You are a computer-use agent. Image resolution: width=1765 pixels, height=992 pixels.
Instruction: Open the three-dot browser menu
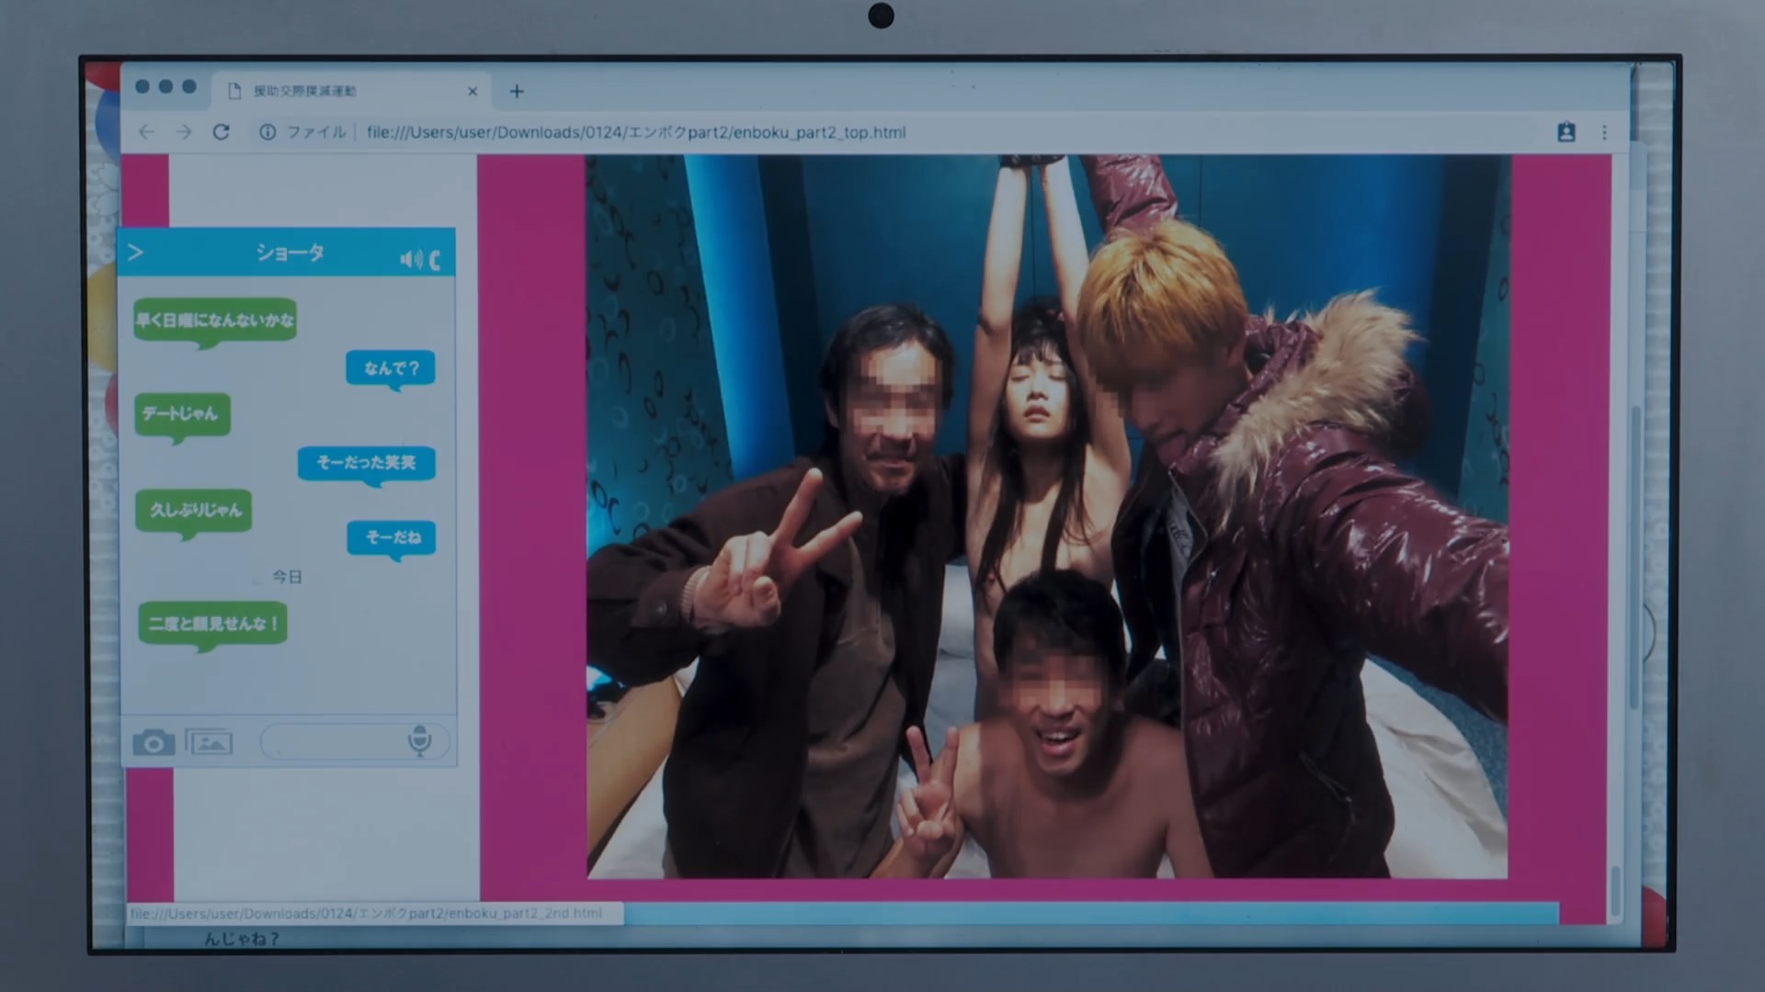tap(1604, 132)
